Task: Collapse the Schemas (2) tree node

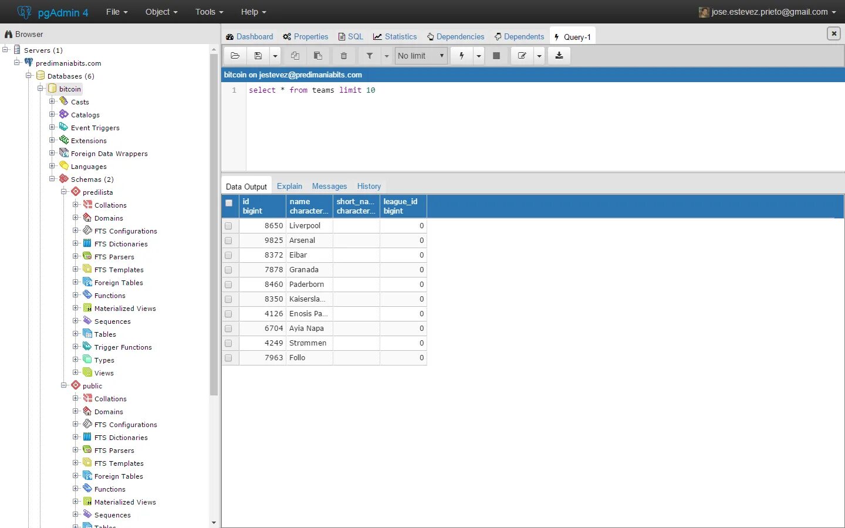Action: point(52,178)
